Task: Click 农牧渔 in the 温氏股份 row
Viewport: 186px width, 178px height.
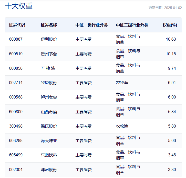Action: coord(122,126)
